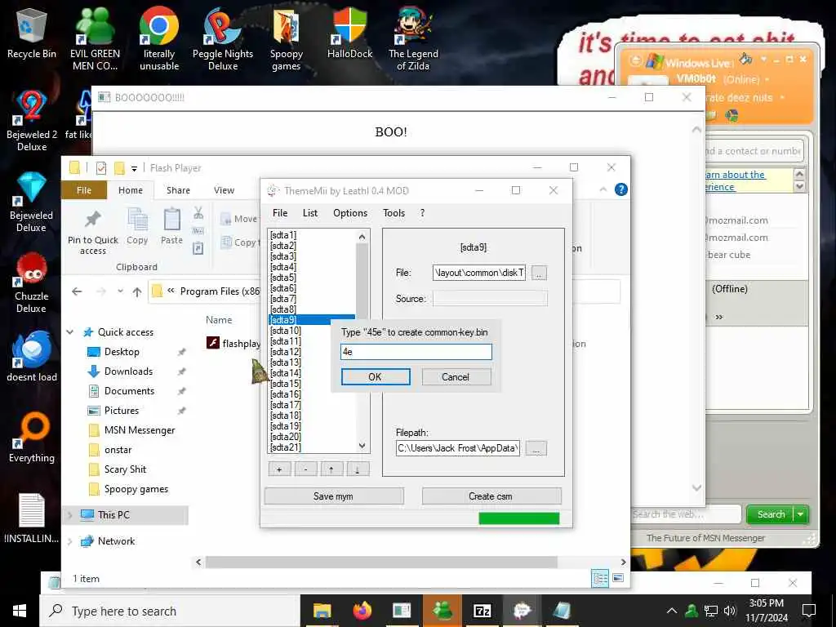This screenshot has height=627, width=836.
Task: Open the ? help menu in ThemeMii
Action: pos(422,213)
